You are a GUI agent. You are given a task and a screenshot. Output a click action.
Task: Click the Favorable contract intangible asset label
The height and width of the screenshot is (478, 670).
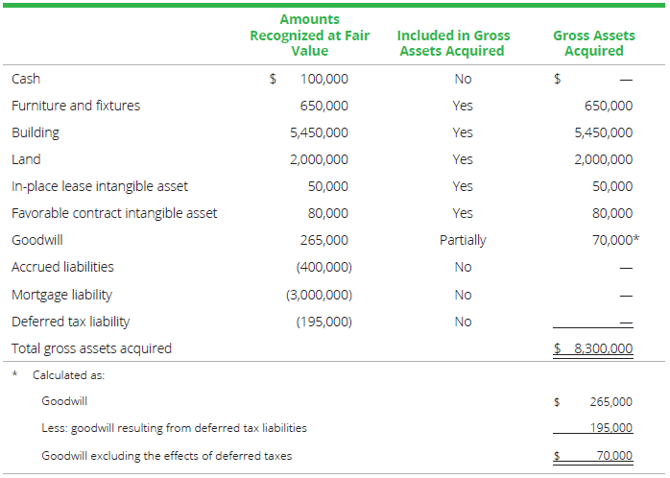coord(114,213)
